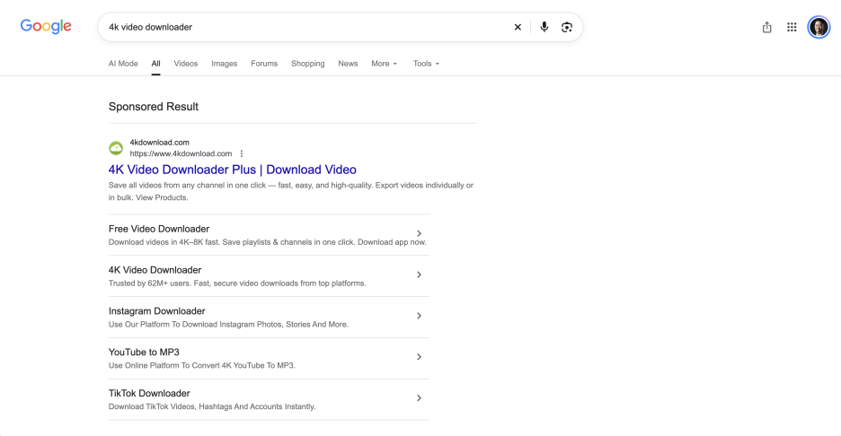
Task: Click the 4kdownload.com green favicon
Action: (x=116, y=148)
